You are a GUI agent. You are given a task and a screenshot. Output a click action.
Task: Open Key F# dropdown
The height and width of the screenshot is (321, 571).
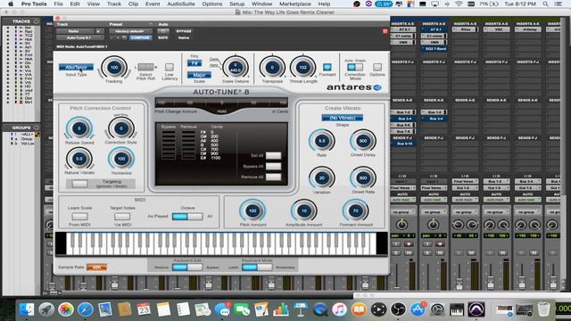point(194,63)
